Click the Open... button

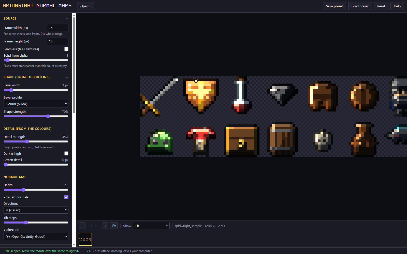click(x=85, y=6)
